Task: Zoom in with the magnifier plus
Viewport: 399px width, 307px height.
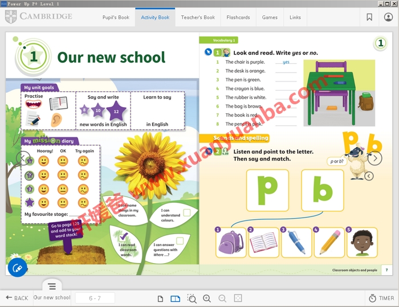Action: 207,298
